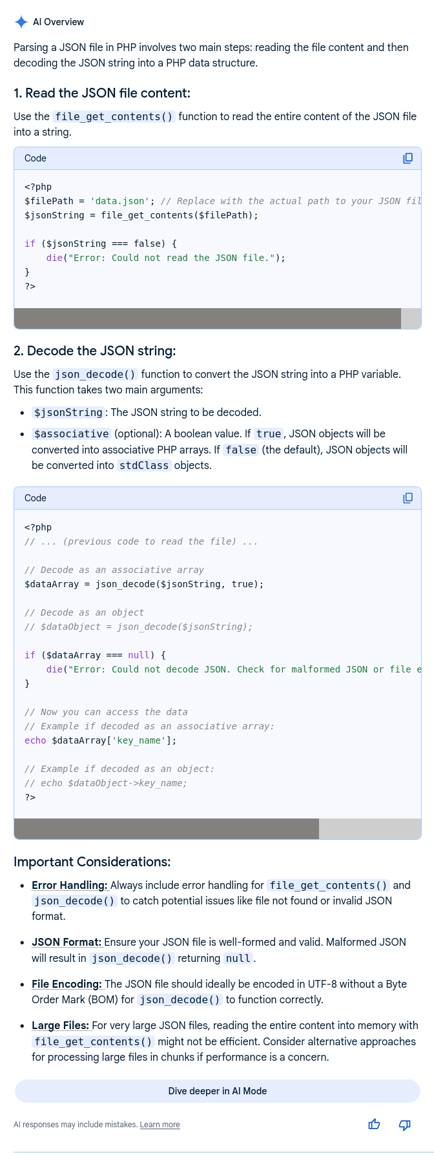This screenshot has width=434, height=1157.
Task: Click the AI Overview sparkle icon
Action: [x=21, y=22]
